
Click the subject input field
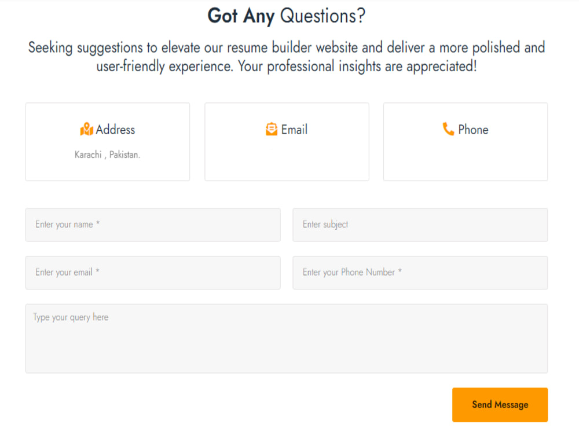click(420, 225)
